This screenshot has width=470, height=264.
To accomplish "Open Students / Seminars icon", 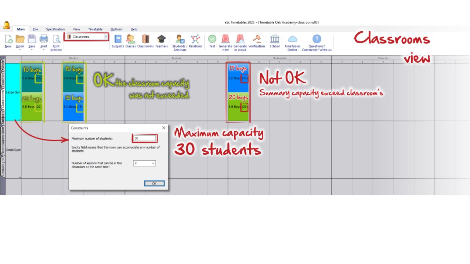I will pos(180,39).
